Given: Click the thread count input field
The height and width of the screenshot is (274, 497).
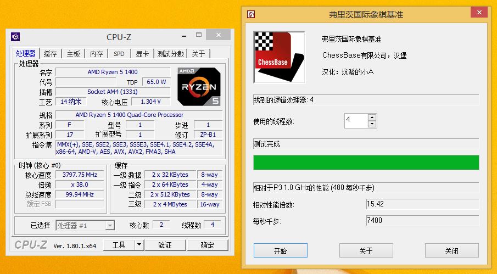Looking at the screenshot, I should (356, 121).
